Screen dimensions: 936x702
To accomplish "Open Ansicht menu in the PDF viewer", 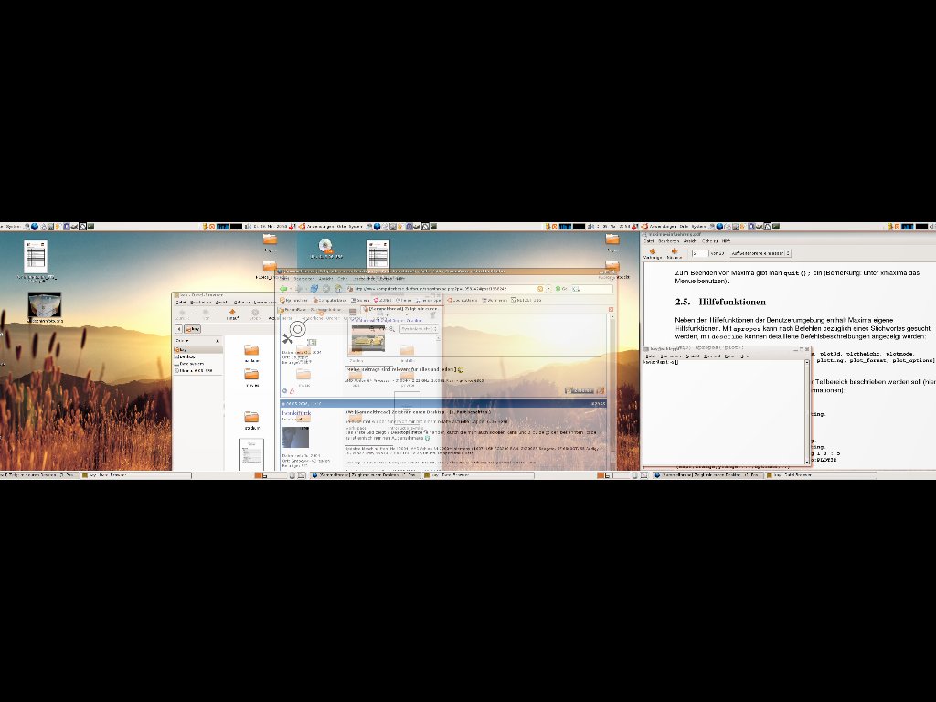I will pyautogui.click(x=690, y=241).
